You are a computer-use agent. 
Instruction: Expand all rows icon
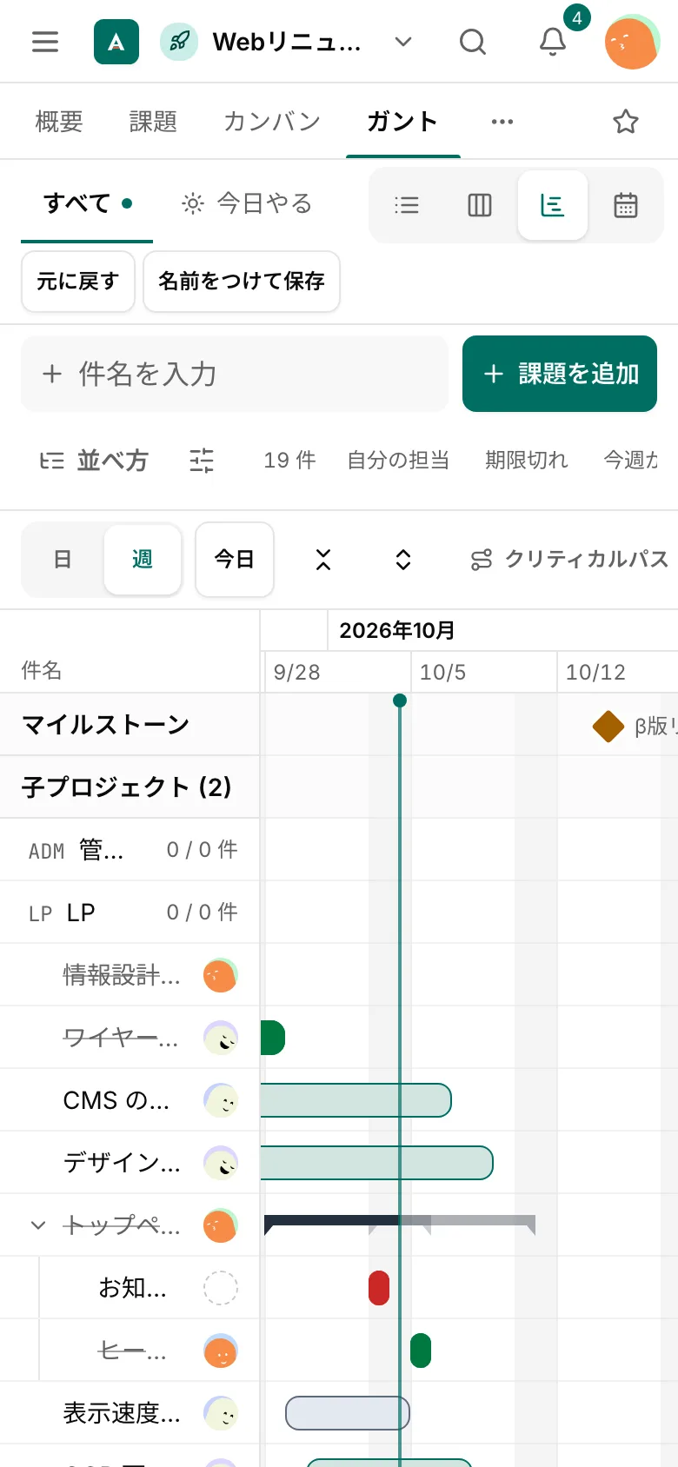point(403,560)
